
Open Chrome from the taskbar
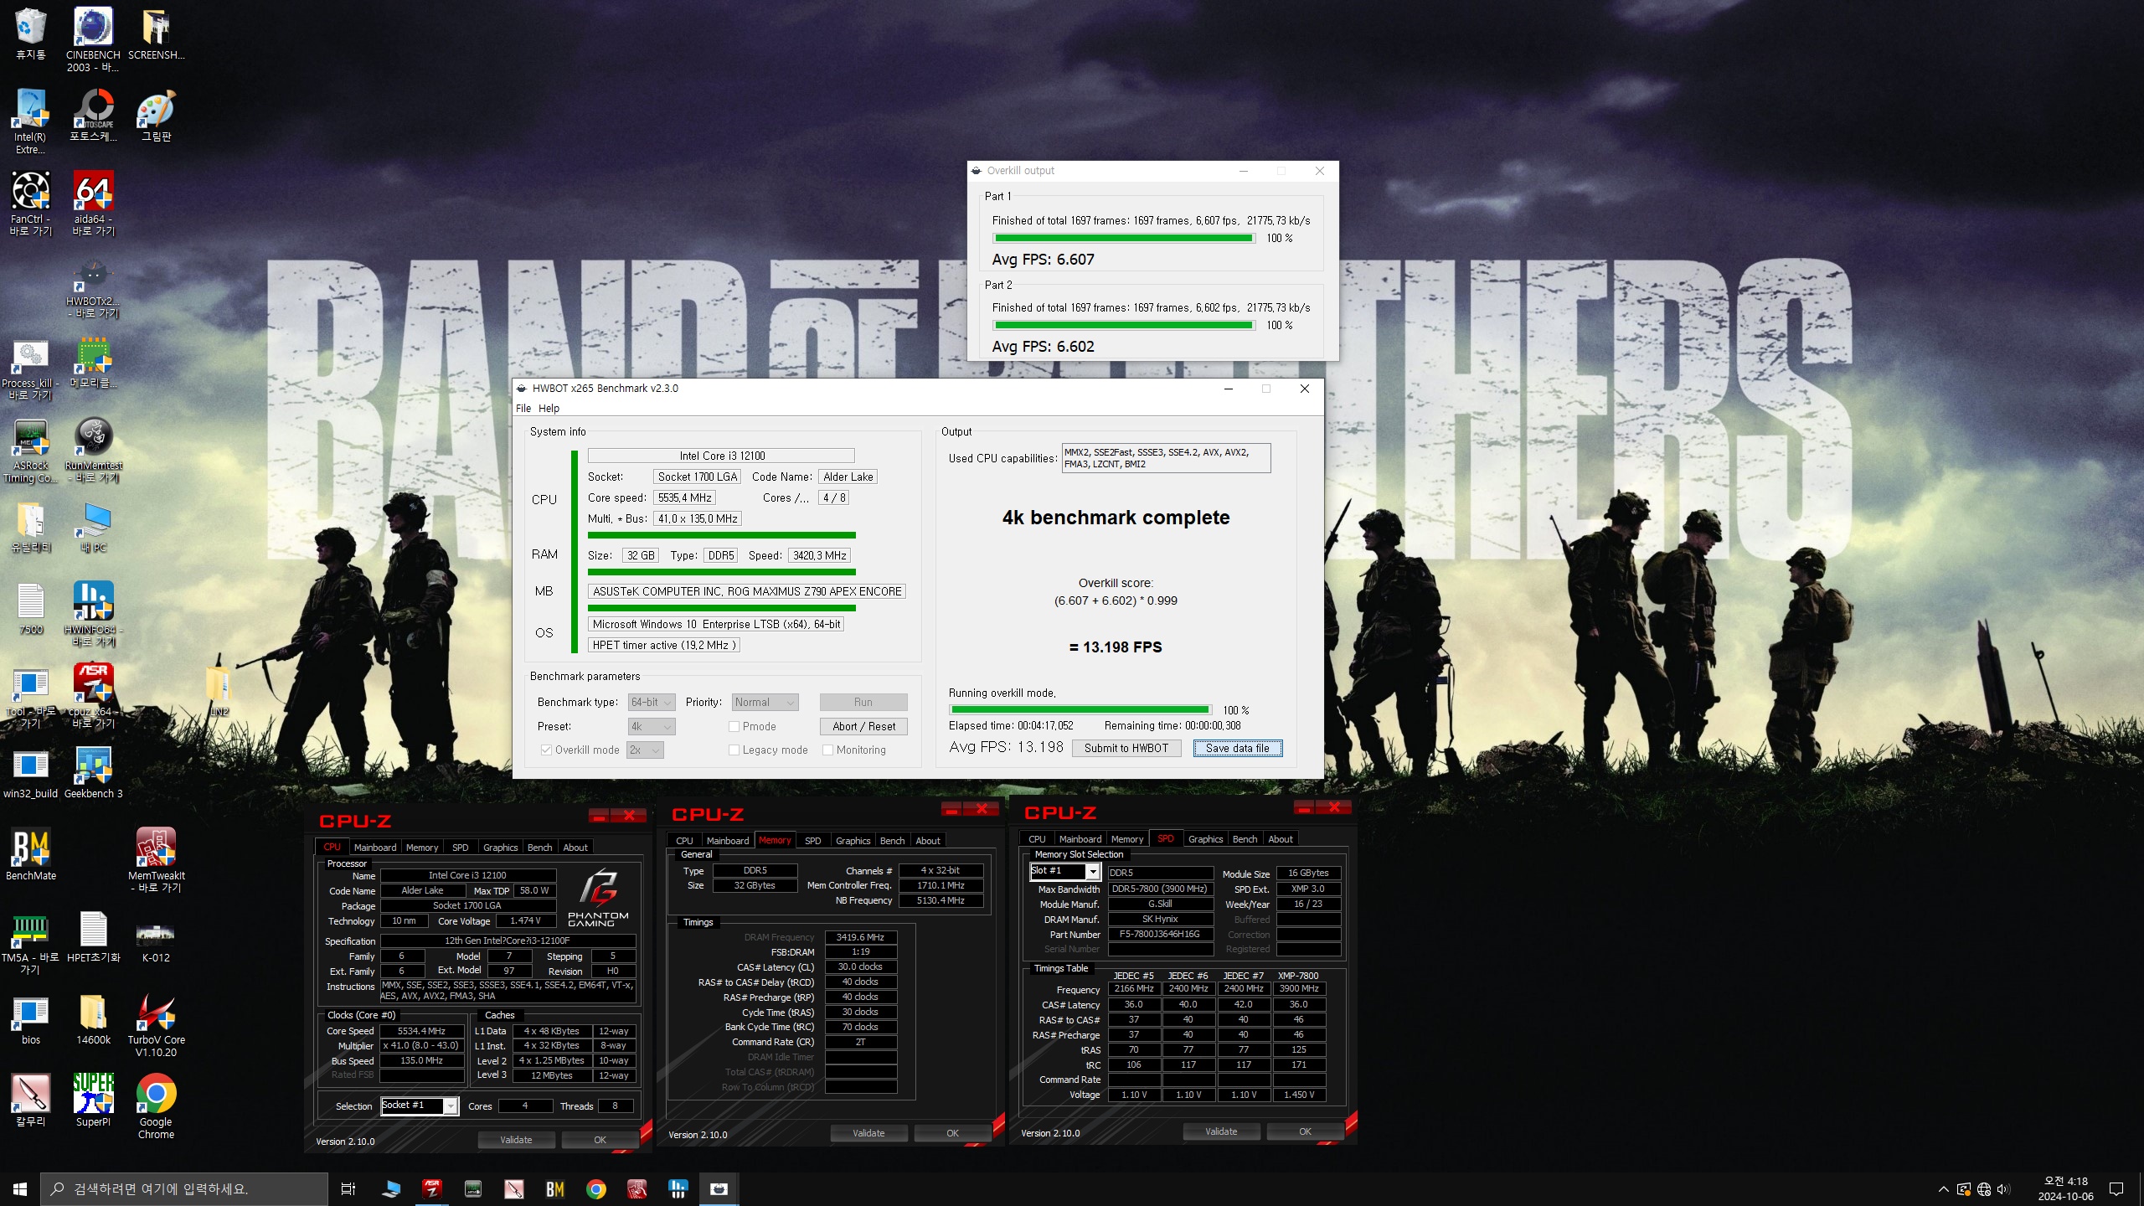pos(595,1188)
